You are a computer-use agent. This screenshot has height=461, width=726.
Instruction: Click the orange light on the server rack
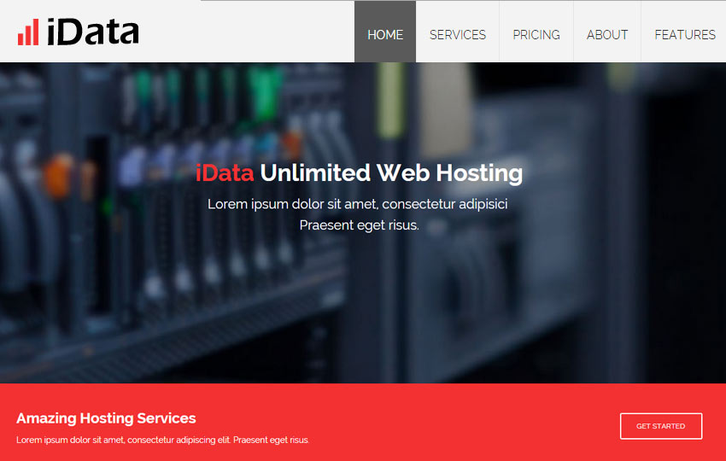coord(60,171)
